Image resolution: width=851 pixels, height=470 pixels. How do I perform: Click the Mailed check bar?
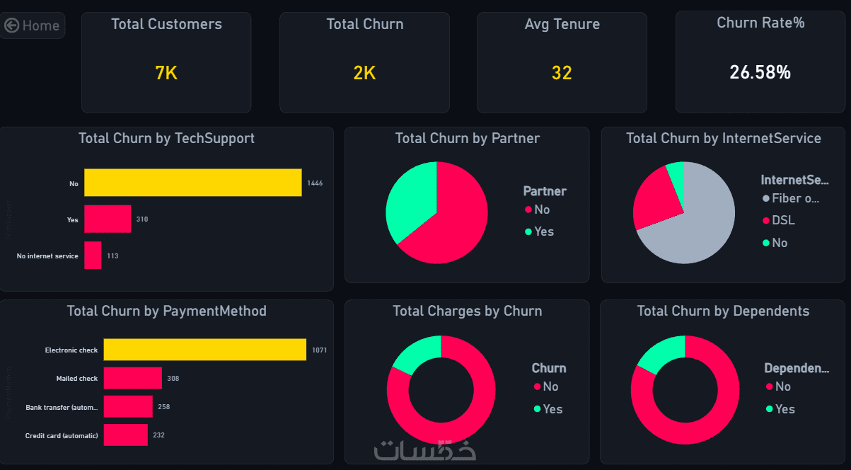click(x=132, y=379)
